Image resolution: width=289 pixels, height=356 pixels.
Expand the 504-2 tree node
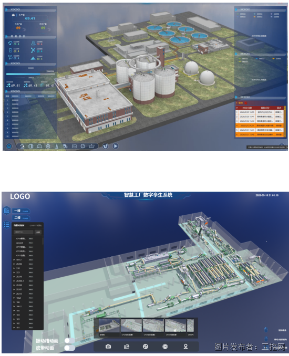pyautogui.click(x=14, y=260)
